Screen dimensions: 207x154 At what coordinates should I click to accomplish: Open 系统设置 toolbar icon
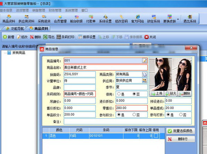click(x=105, y=19)
